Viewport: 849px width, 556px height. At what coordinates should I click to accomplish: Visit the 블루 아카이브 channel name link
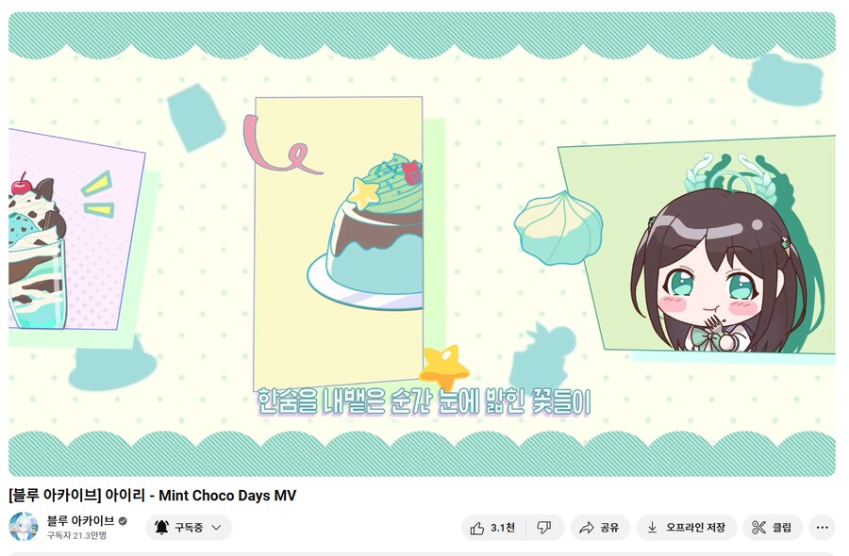pos(80,521)
